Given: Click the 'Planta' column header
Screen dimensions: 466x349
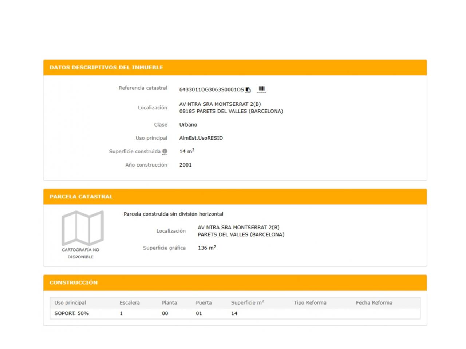Looking at the screenshot, I should pos(169,302).
